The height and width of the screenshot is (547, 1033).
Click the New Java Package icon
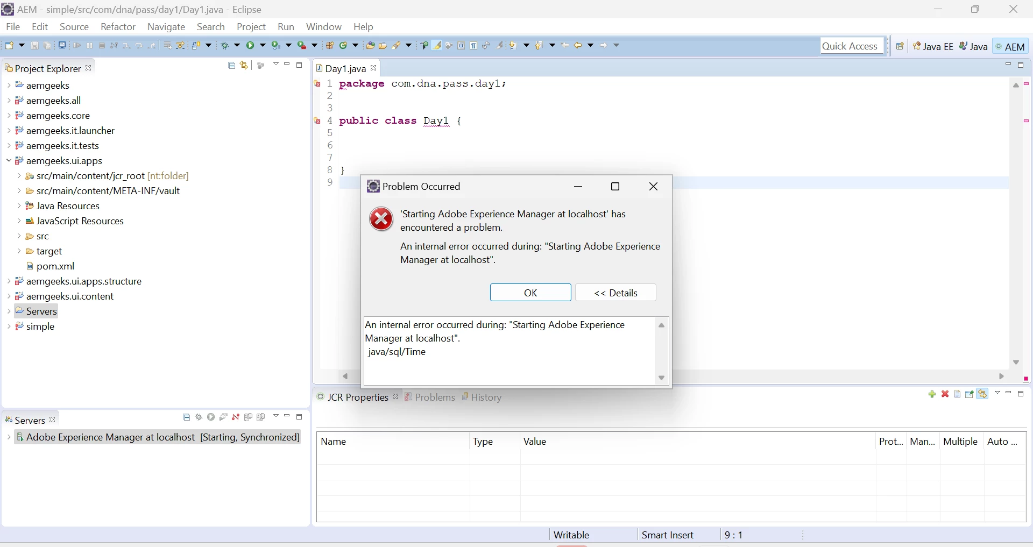(x=330, y=46)
